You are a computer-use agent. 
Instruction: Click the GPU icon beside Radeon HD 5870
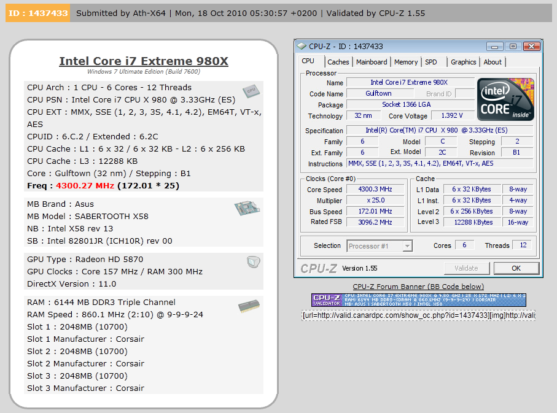[x=254, y=262]
